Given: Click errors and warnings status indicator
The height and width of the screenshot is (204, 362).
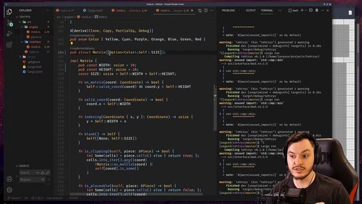Looking at the screenshot, I should coord(37,198).
